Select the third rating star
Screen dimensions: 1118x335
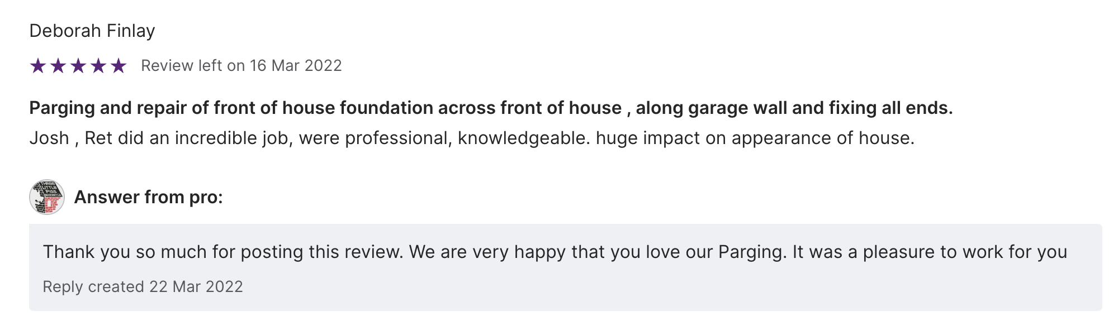point(78,66)
